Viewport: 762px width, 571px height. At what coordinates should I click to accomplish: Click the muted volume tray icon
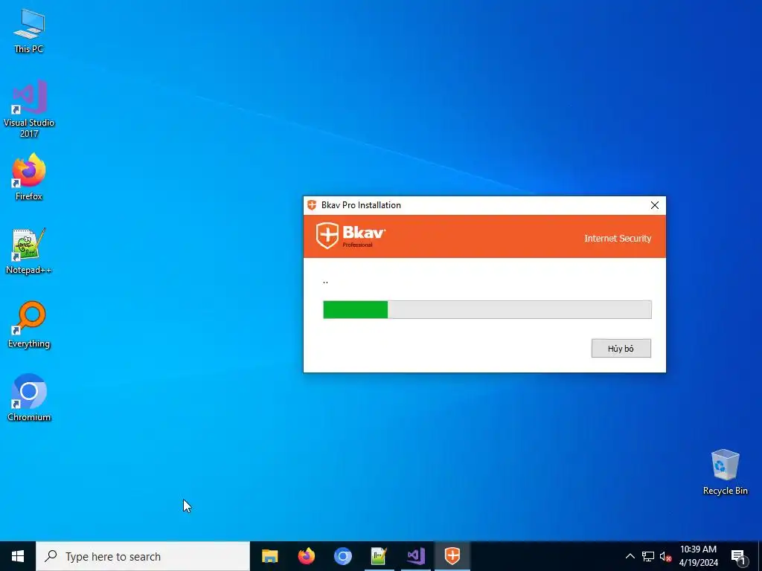coord(665,556)
